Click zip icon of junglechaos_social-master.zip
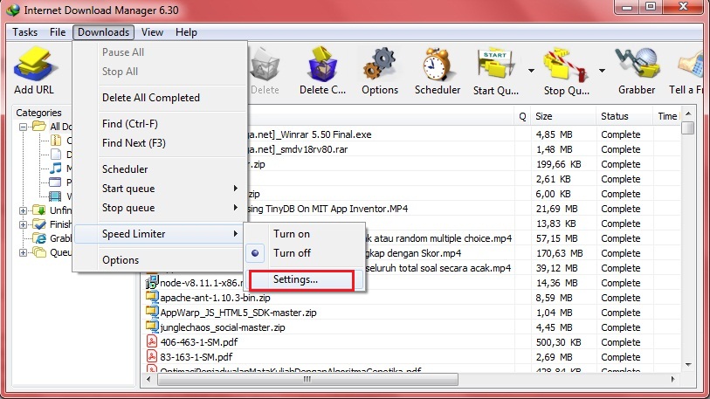 click(152, 327)
